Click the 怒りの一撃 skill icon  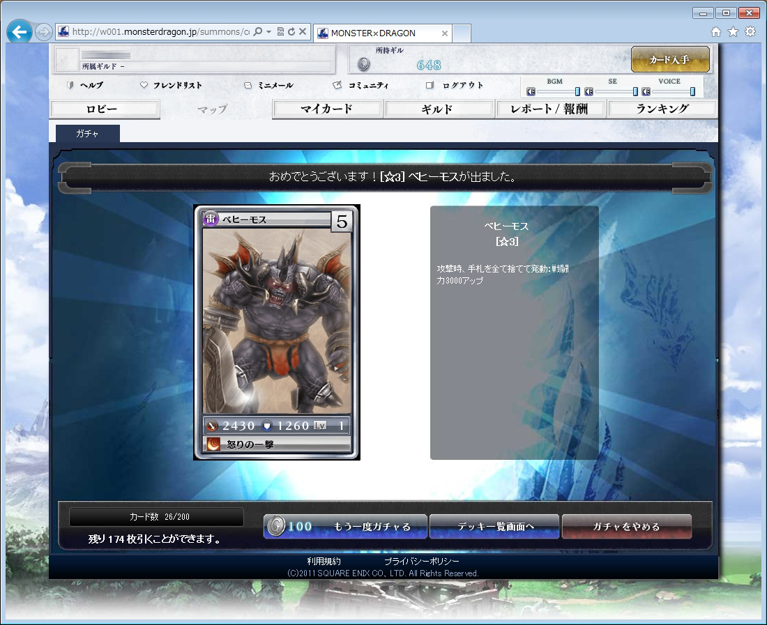(214, 445)
